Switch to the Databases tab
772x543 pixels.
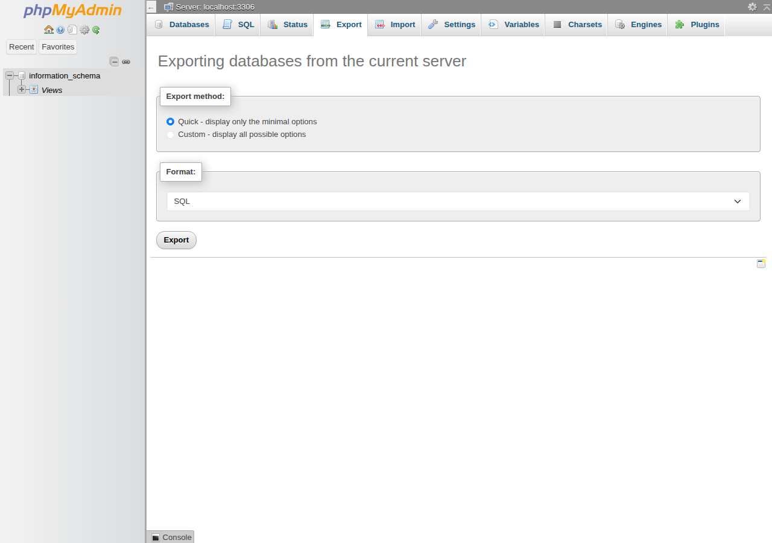click(182, 25)
